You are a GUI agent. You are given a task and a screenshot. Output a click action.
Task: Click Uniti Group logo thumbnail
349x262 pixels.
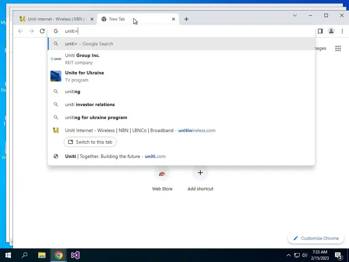(x=56, y=59)
